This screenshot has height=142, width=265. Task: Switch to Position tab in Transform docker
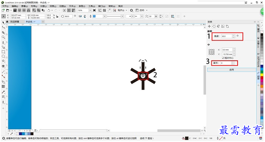tap(209, 26)
